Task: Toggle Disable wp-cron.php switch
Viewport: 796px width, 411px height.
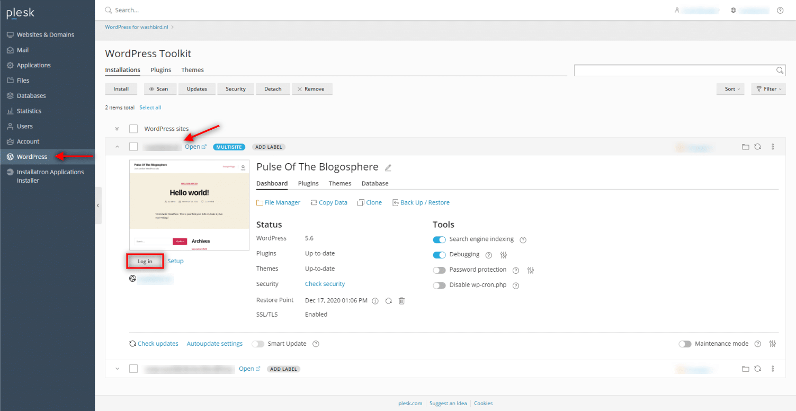Action: pos(439,285)
